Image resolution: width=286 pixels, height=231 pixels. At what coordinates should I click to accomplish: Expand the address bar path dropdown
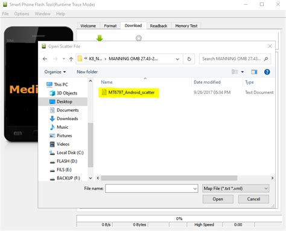177,59
